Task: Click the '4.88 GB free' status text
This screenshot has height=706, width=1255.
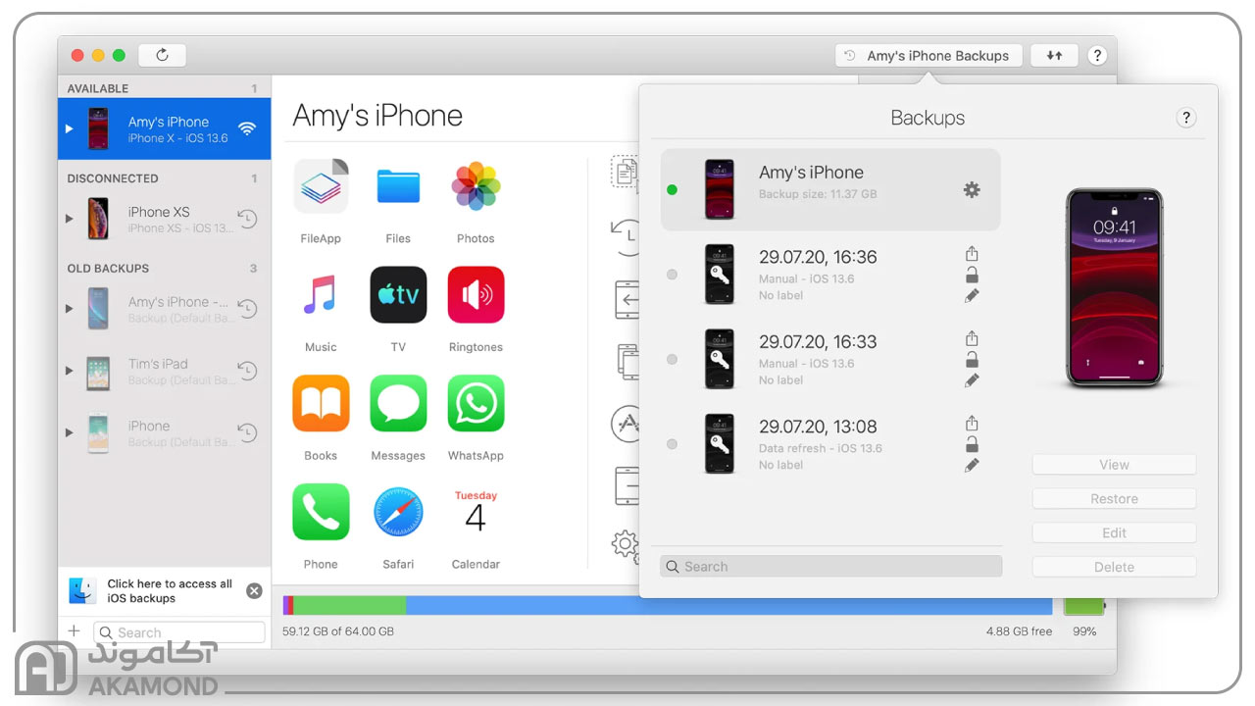Action: [x=1019, y=631]
